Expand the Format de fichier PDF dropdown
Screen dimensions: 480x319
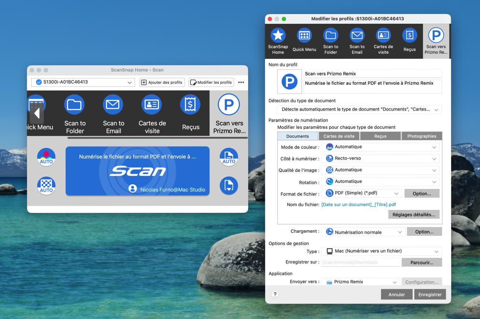[x=361, y=193]
